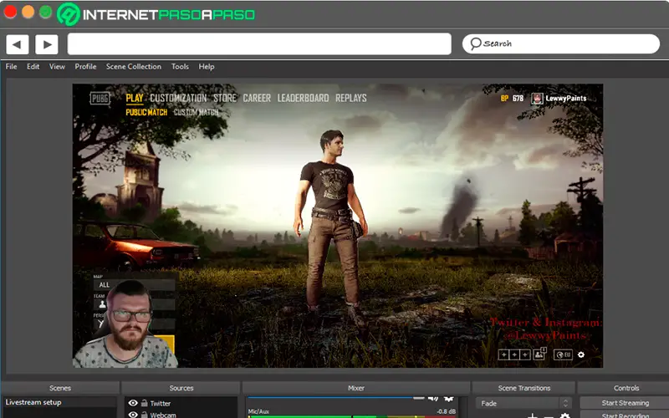Image resolution: width=669 pixels, height=418 pixels.
Task: Click the LewwyPaints profile avatar icon
Action: click(537, 99)
